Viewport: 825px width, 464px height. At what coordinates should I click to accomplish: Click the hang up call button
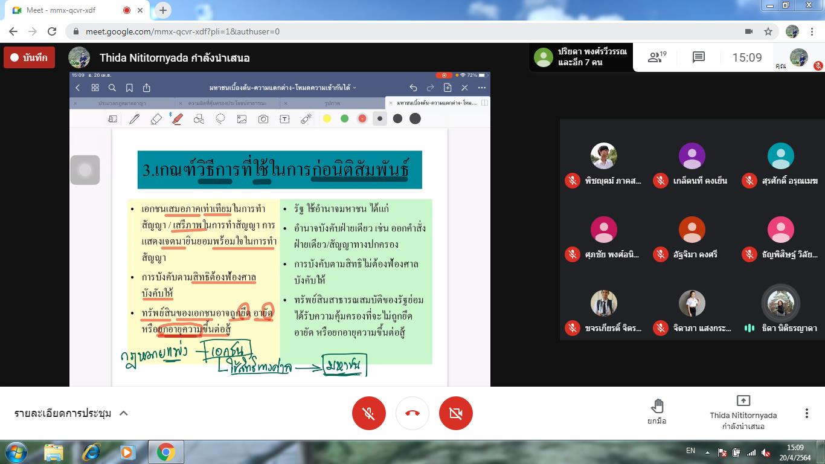412,413
